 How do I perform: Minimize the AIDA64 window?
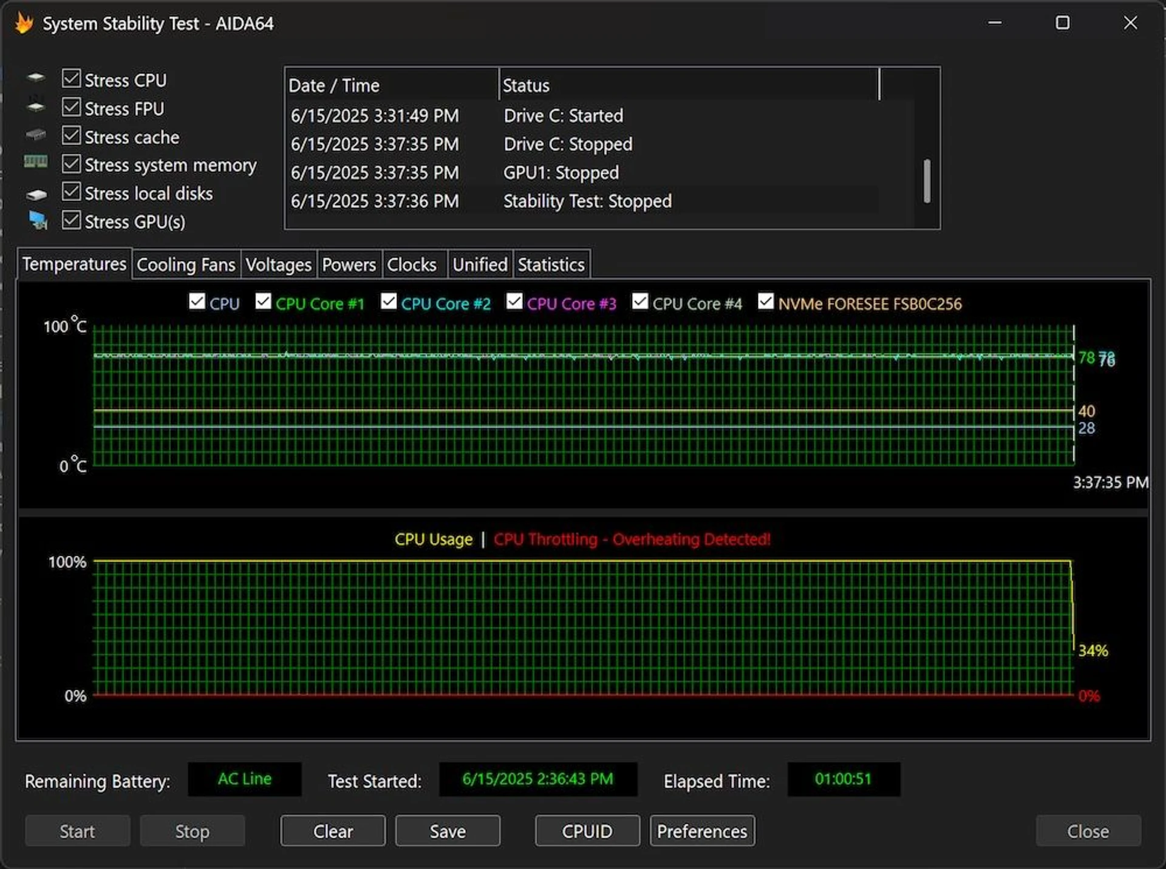[x=995, y=23]
